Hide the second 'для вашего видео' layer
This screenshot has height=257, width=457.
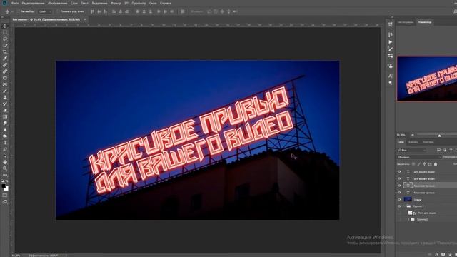pos(399,178)
